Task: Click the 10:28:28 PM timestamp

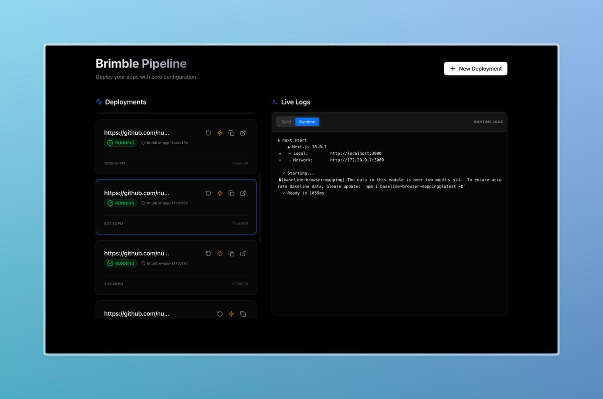Action: coord(115,163)
